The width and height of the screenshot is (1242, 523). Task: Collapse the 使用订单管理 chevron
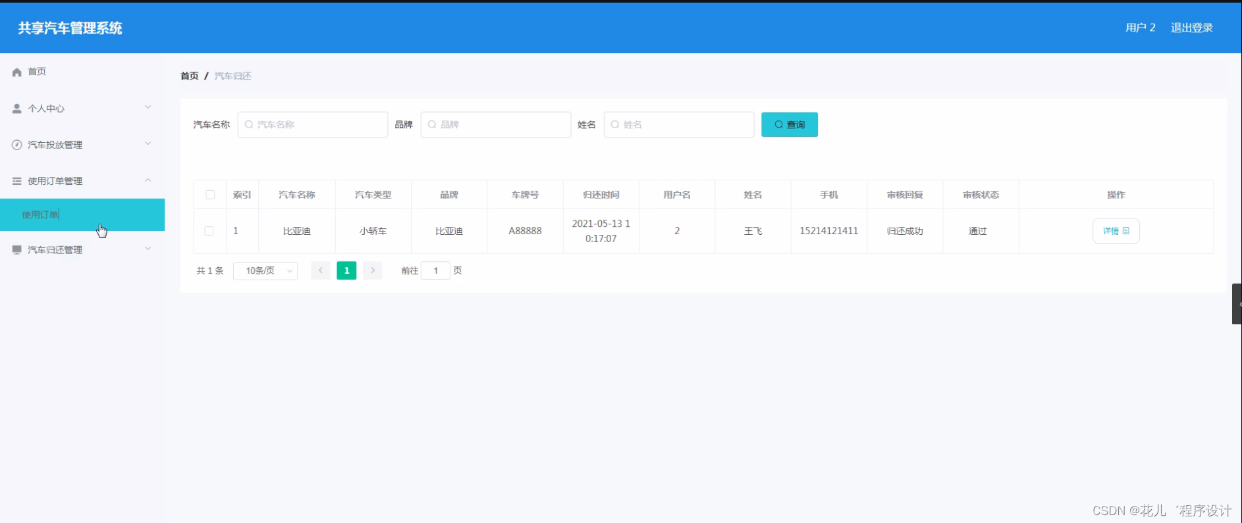[x=148, y=180]
